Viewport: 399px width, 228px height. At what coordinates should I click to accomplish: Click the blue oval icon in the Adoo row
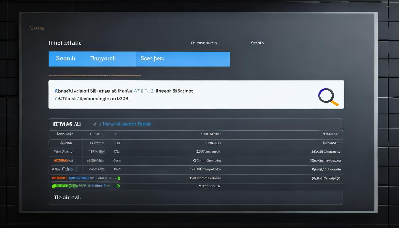(x=71, y=169)
